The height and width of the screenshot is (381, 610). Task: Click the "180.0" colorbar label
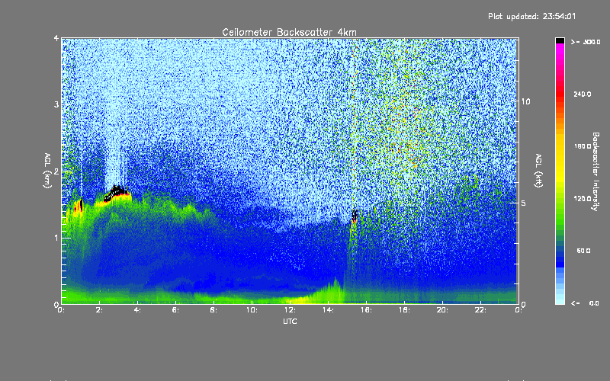coord(583,146)
